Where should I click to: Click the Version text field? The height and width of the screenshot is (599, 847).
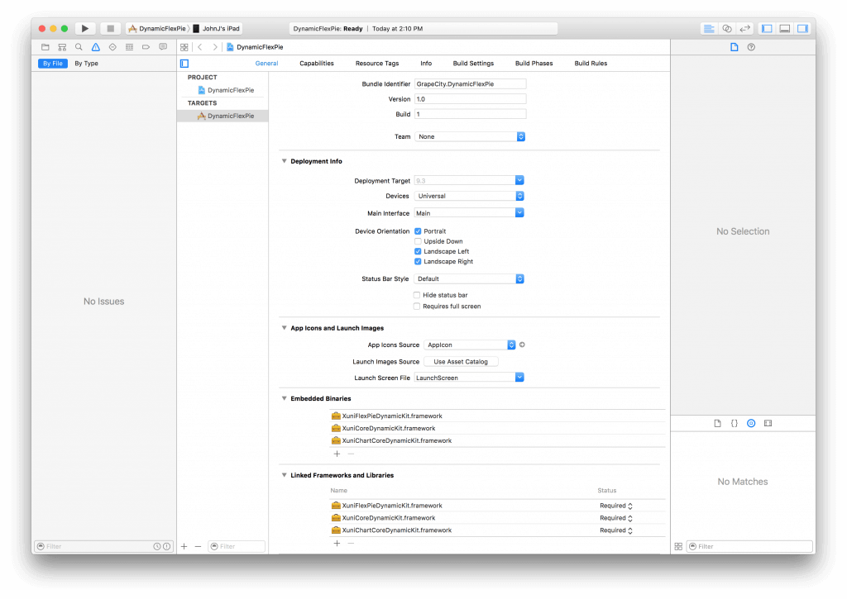470,99
